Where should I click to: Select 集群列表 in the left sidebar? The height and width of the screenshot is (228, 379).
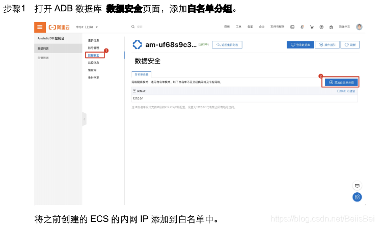[58, 48]
